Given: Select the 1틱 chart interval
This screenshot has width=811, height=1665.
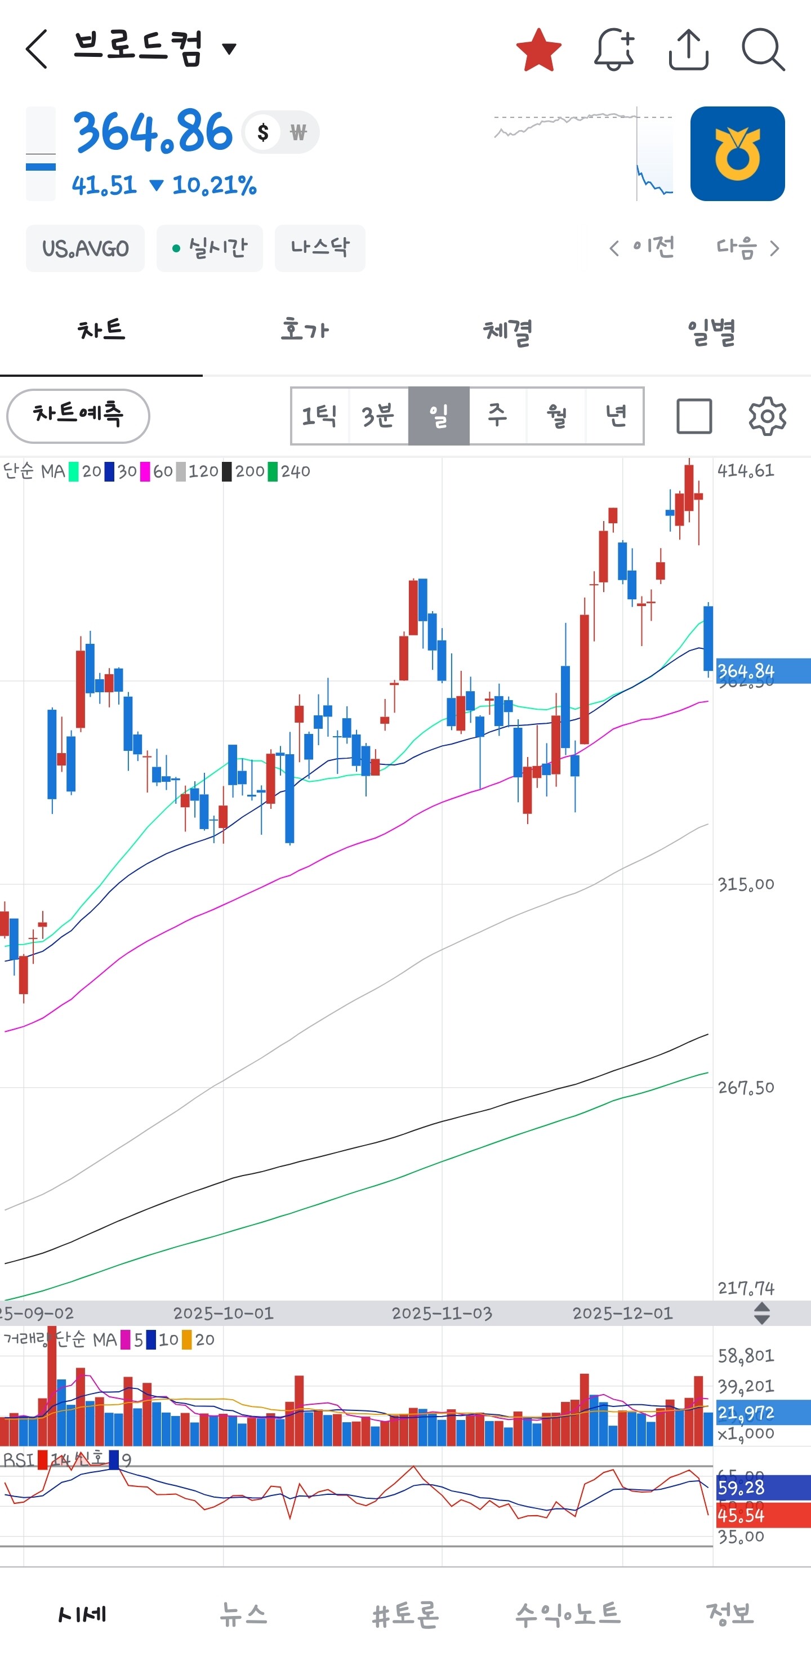Looking at the screenshot, I should click(320, 416).
